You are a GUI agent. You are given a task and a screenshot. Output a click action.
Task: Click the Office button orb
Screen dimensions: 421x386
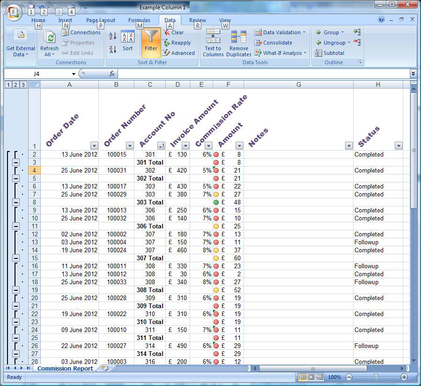[14, 12]
